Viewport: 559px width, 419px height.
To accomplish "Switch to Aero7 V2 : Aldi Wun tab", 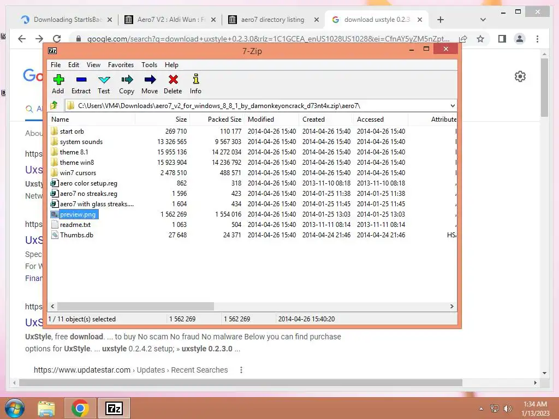I will 170,20.
